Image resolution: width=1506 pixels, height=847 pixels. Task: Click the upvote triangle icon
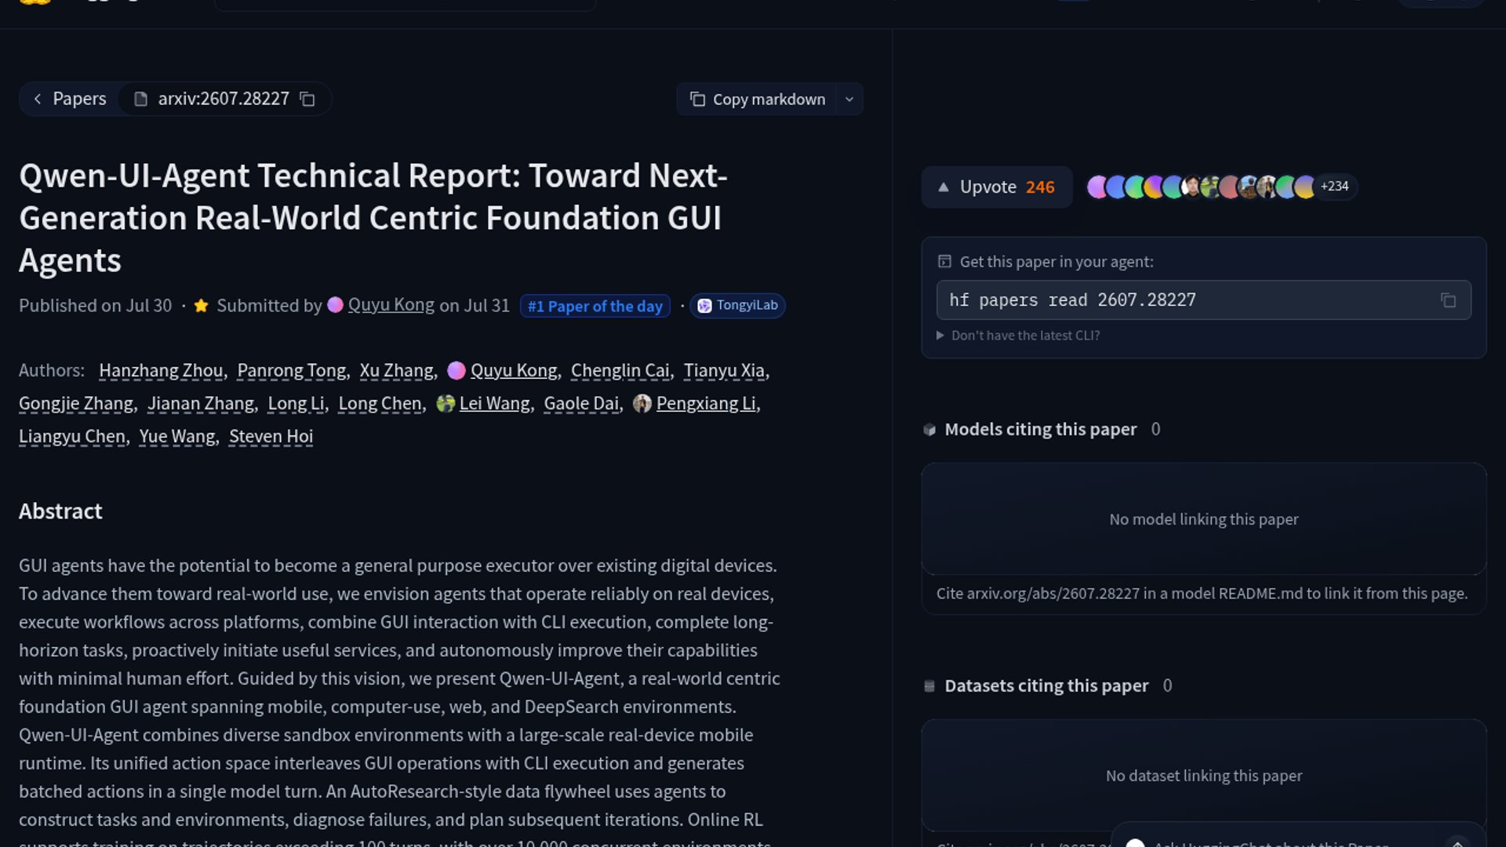pyautogui.click(x=944, y=187)
